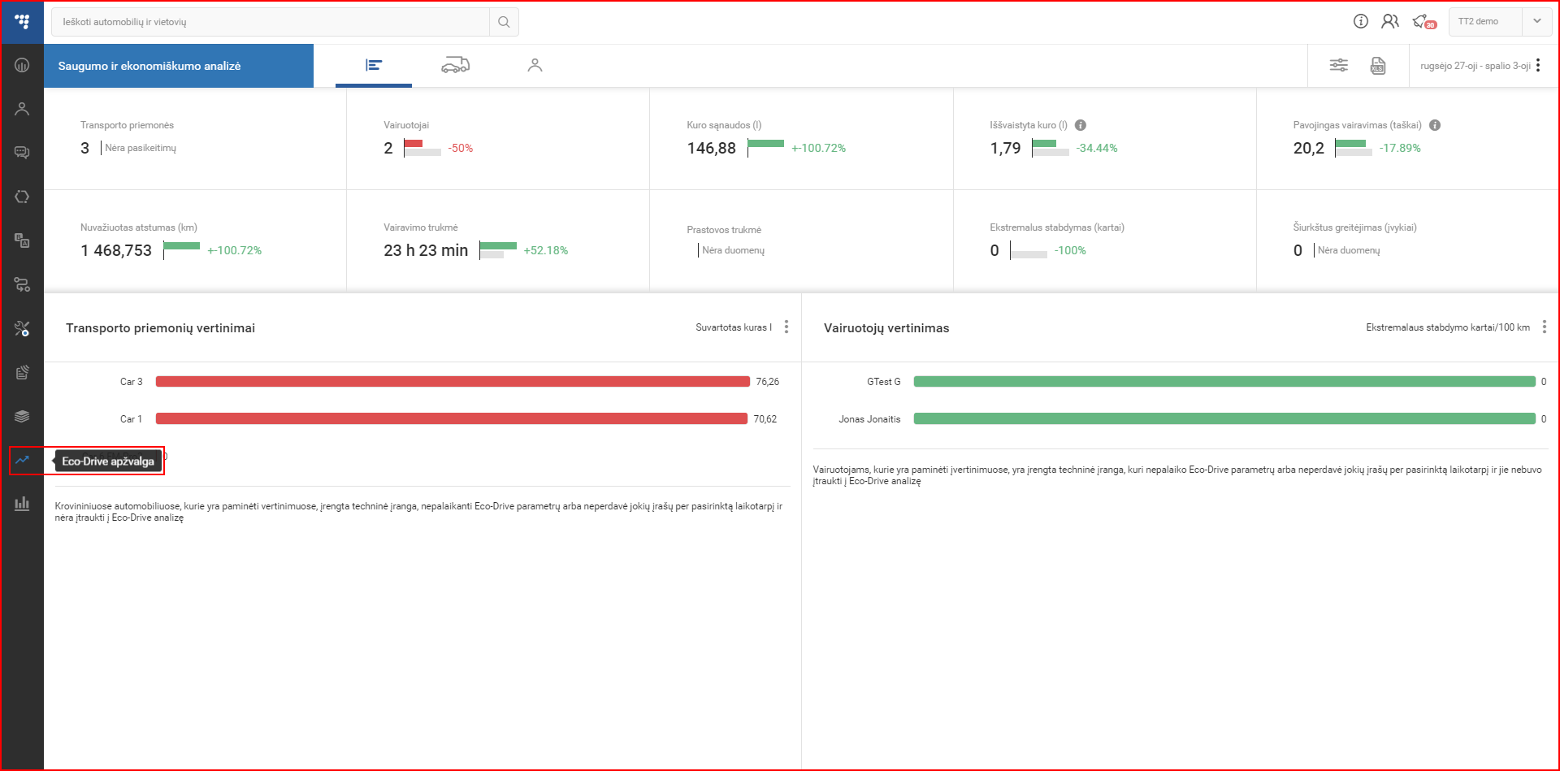
Task: Open the layers stack icon in sidebar
Action: (22, 416)
